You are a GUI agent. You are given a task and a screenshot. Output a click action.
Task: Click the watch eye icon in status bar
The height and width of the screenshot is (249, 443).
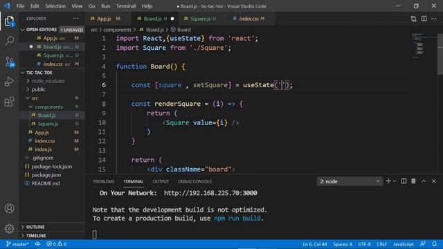37,244
